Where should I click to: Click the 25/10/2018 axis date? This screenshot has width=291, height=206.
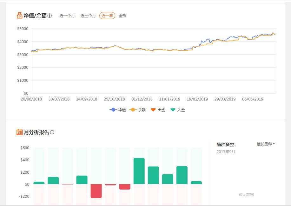tap(114, 99)
